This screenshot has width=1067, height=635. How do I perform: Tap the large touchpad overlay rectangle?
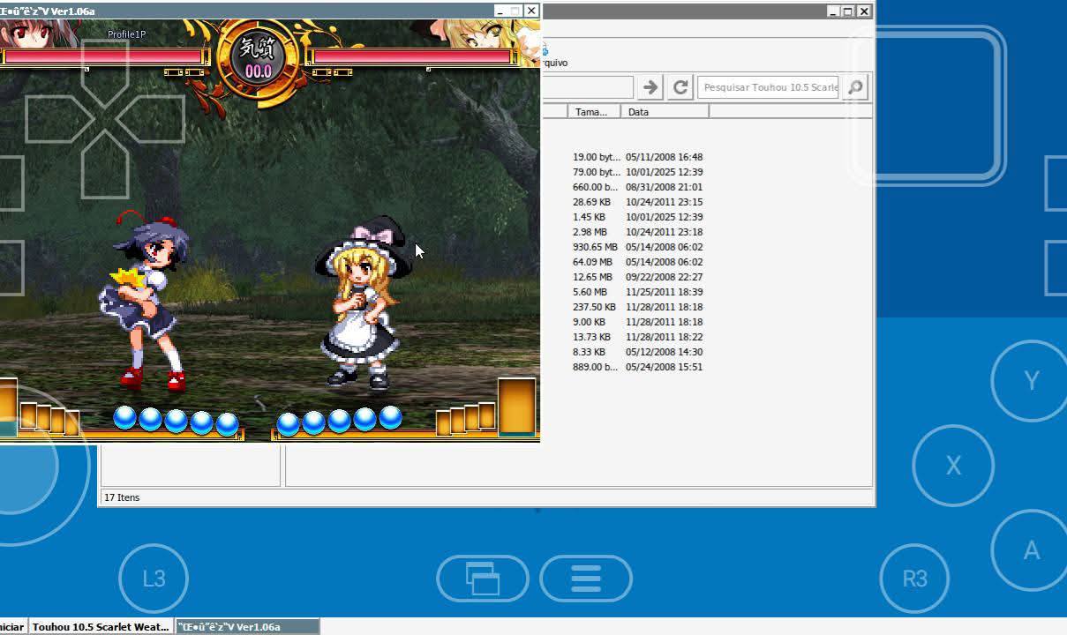928,106
